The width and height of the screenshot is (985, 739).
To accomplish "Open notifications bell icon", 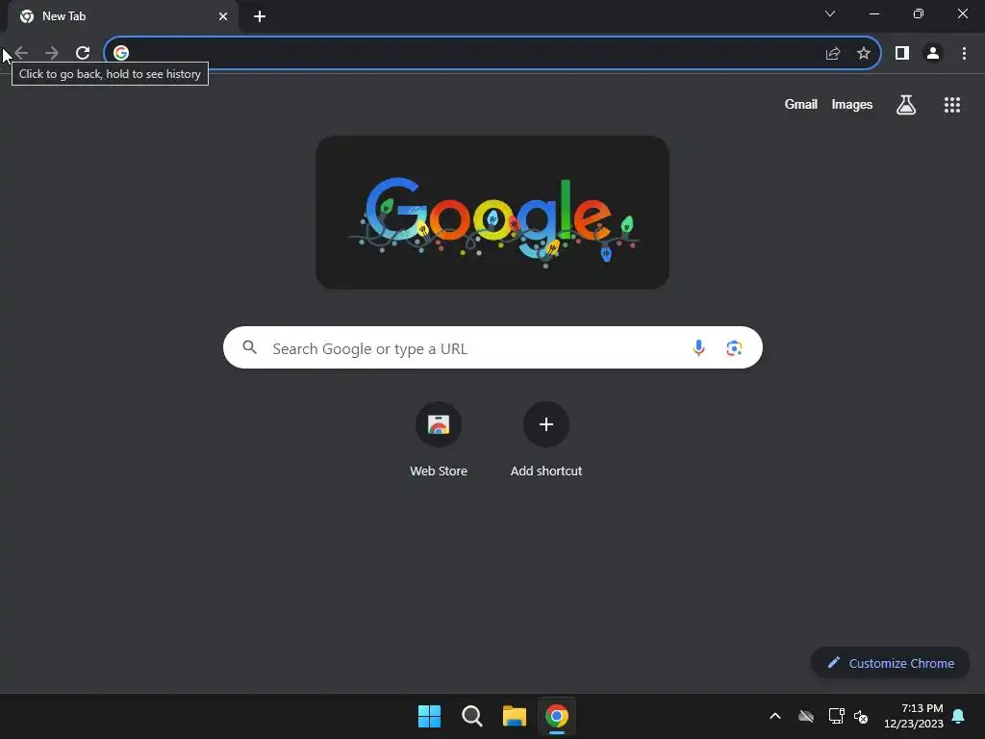I will (959, 716).
